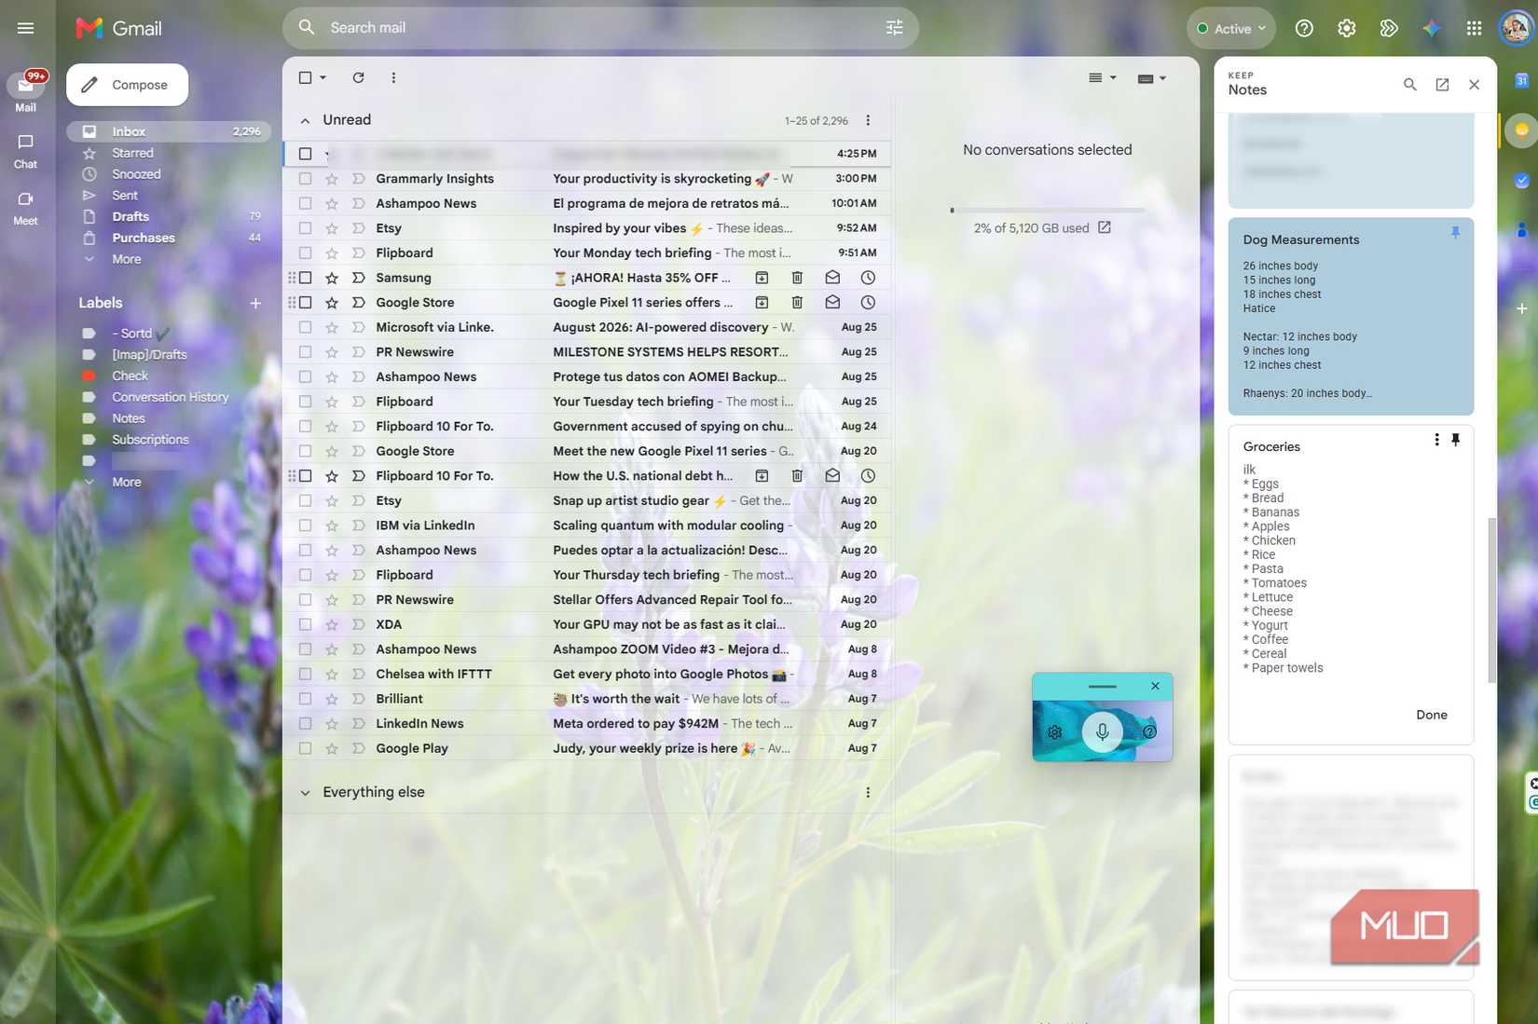Click the storage usage progress bar
Screen dimensions: 1538x1024
point(1047,210)
